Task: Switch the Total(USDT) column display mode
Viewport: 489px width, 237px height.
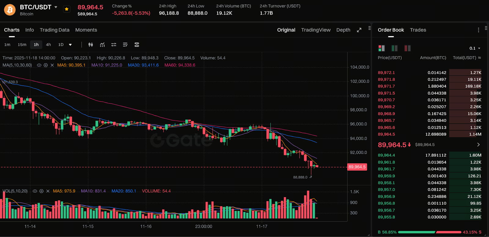Action: [x=480, y=58]
